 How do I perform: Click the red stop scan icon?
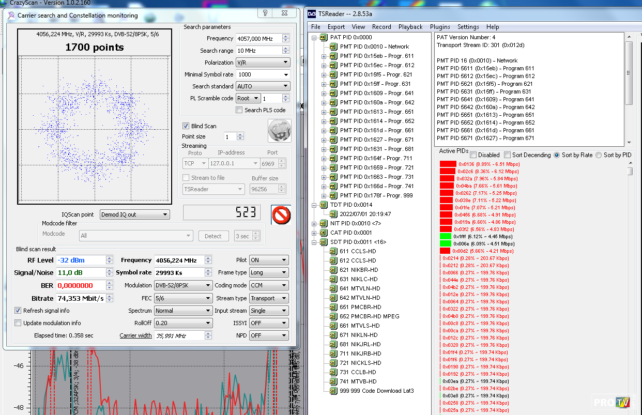[x=281, y=214]
